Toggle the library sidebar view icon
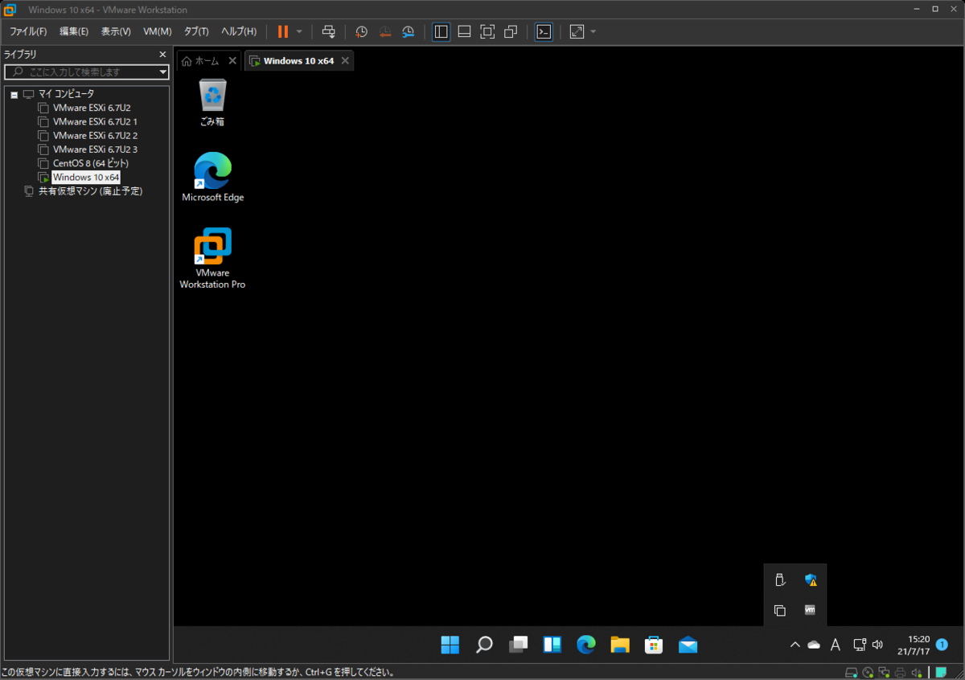 [x=441, y=32]
